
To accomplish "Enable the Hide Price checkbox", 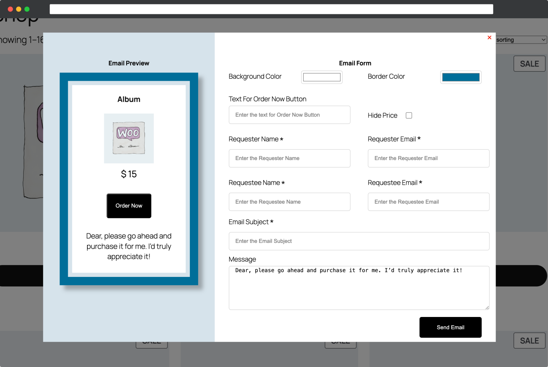I will coord(409,115).
